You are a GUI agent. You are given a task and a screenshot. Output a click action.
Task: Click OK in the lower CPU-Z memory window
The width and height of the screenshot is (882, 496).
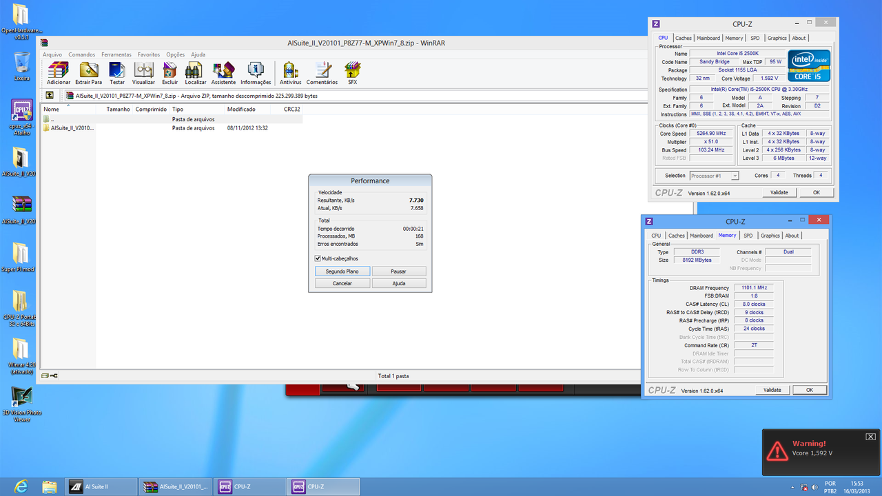pyautogui.click(x=810, y=390)
